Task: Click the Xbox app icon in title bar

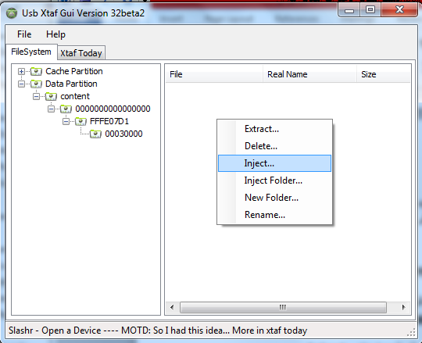Action: (12, 13)
